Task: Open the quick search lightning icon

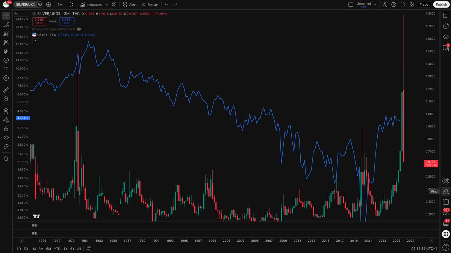Action: [x=384, y=4]
